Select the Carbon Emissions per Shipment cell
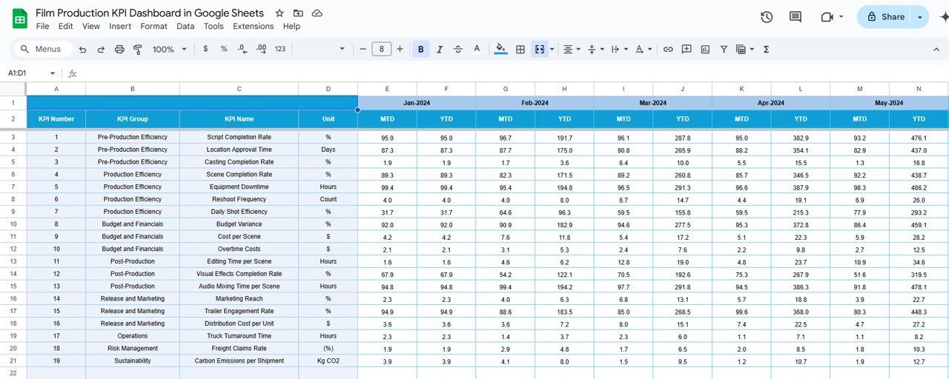Screen dimensions: 949x379 [239, 360]
